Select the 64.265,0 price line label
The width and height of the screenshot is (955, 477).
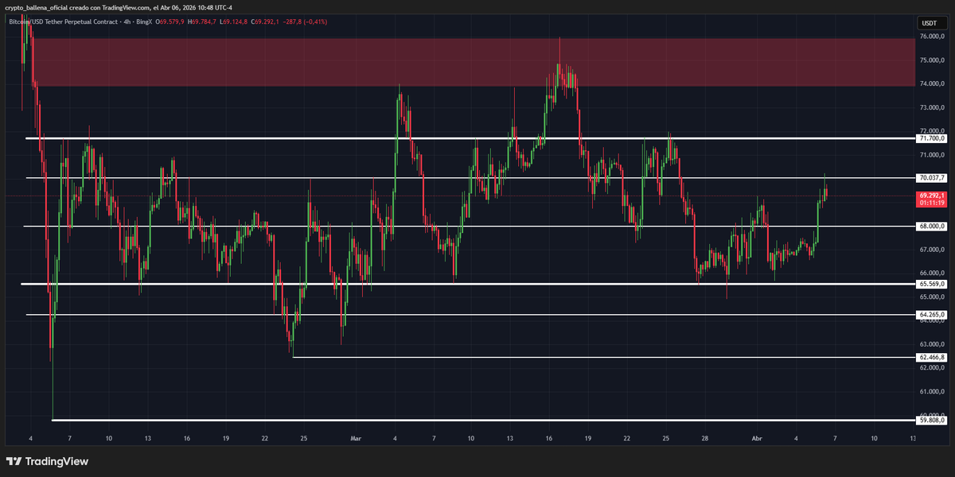(x=931, y=315)
